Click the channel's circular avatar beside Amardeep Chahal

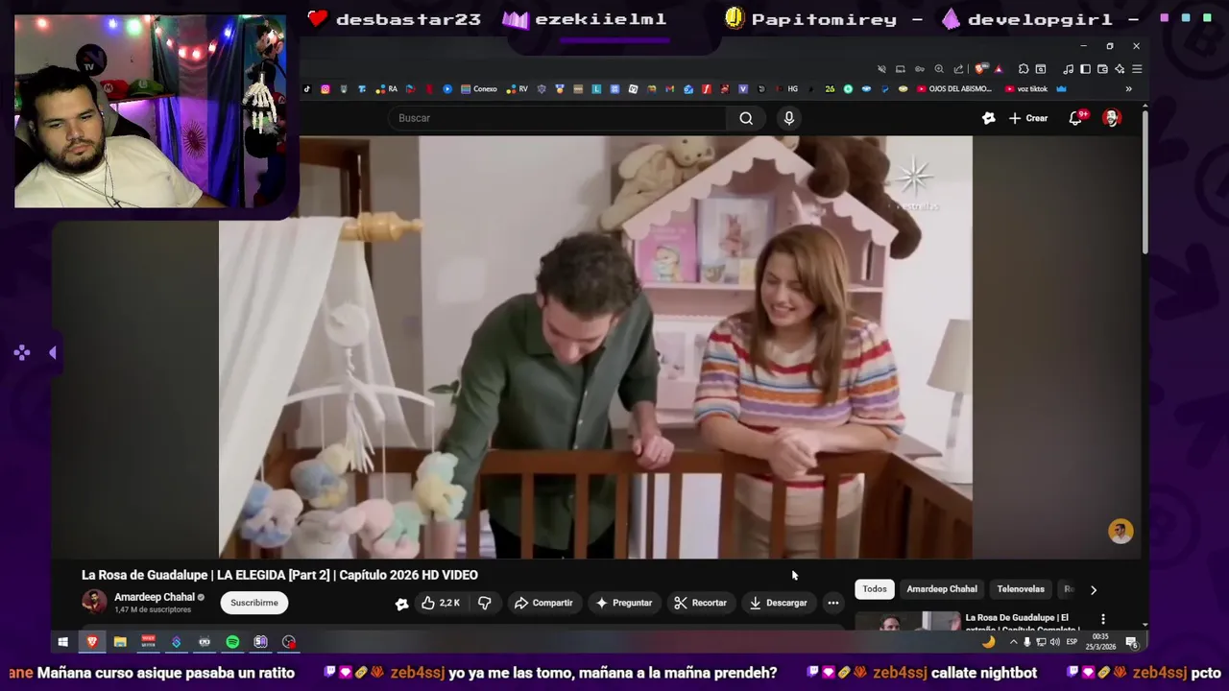94,602
